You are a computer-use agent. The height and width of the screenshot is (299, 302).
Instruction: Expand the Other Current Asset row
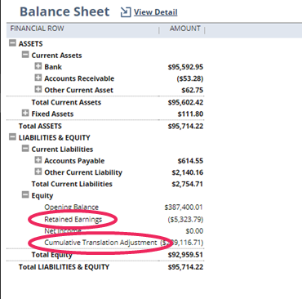38,89
